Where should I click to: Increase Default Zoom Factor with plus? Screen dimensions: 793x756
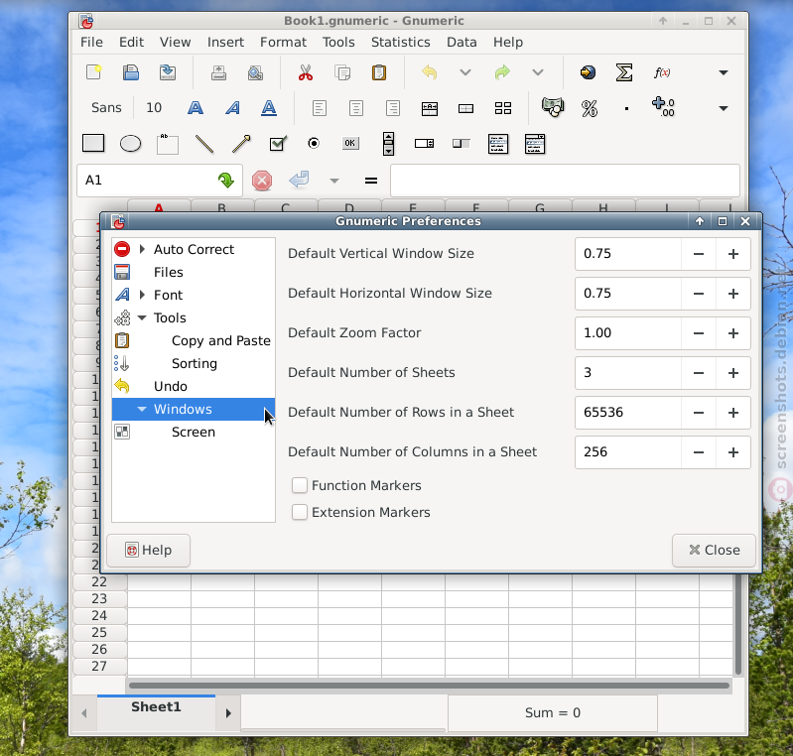(733, 333)
